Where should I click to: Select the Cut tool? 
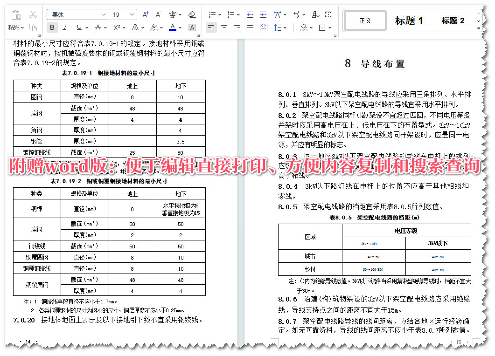(x=33, y=15)
